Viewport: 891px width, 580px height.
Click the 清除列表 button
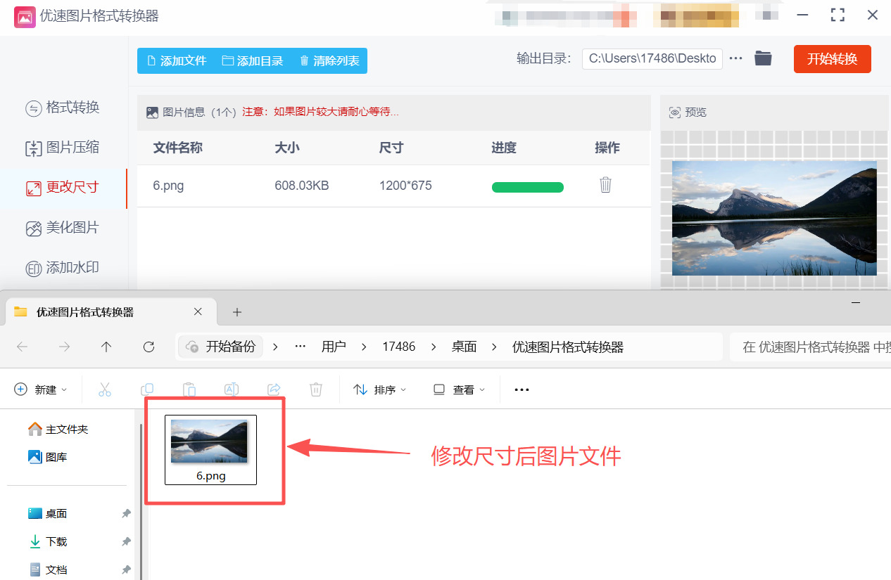point(329,61)
